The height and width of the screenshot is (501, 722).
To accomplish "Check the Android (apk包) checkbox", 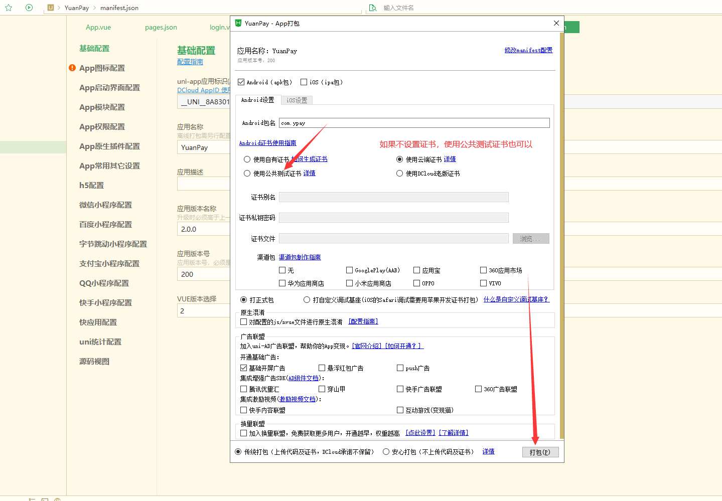I will (241, 82).
